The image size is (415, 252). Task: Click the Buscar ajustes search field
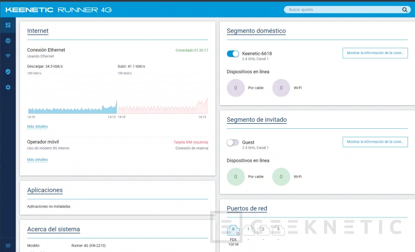(x=343, y=10)
